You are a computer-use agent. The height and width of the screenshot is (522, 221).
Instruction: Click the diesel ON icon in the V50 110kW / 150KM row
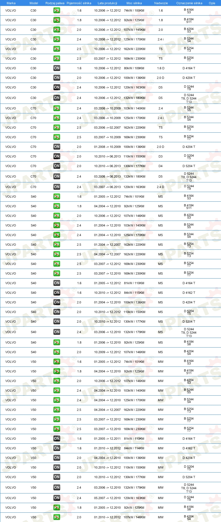coord(57,467)
